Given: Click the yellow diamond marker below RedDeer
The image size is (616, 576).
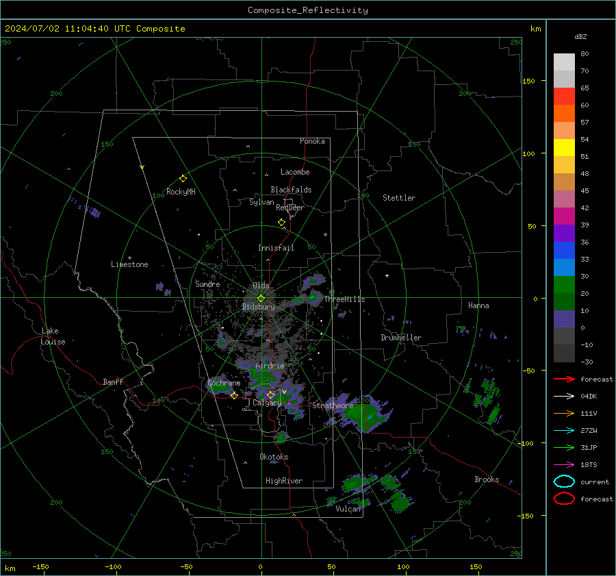Looking at the screenshot, I should 281,223.
